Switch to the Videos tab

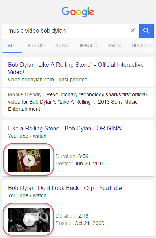pyautogui.click(x=35, y=45)
